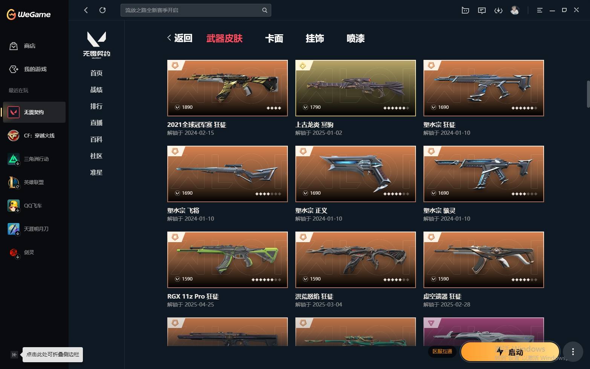
Task: Open the download manager icon
Action: [x=498, y=10]
